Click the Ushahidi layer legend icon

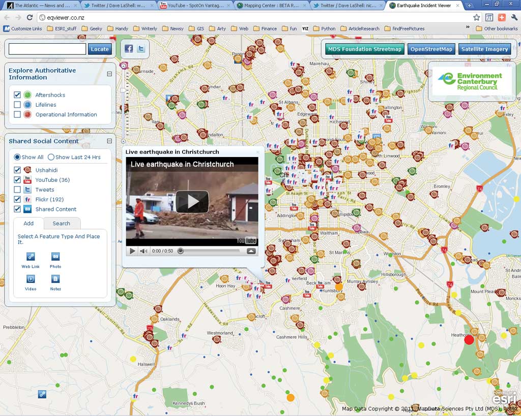[27, 170]
